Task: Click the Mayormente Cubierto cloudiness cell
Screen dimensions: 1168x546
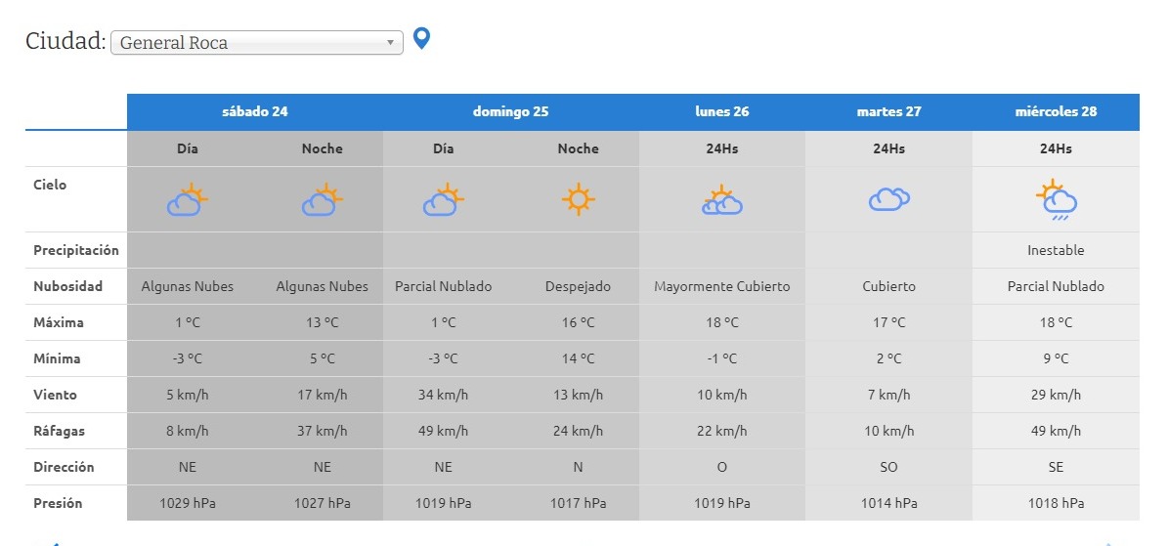Action: (722, 286)
